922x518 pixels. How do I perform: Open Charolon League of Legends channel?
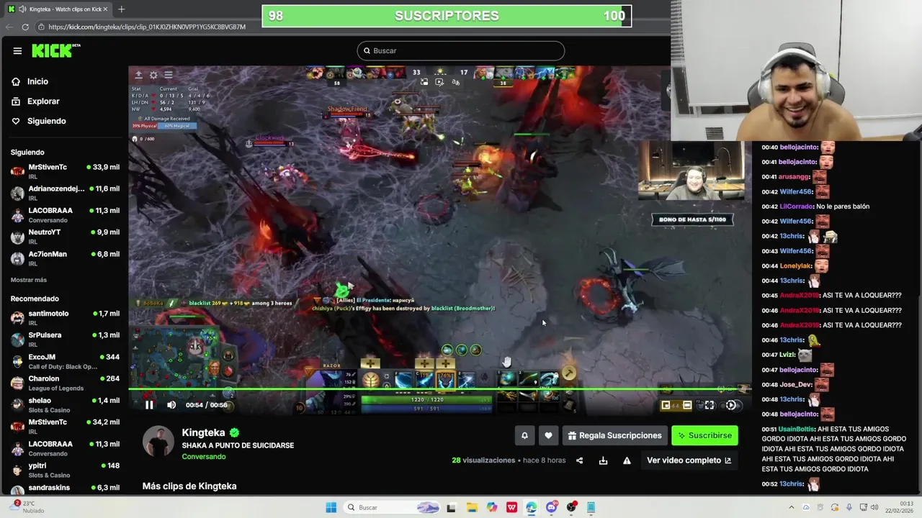[65, 383]
